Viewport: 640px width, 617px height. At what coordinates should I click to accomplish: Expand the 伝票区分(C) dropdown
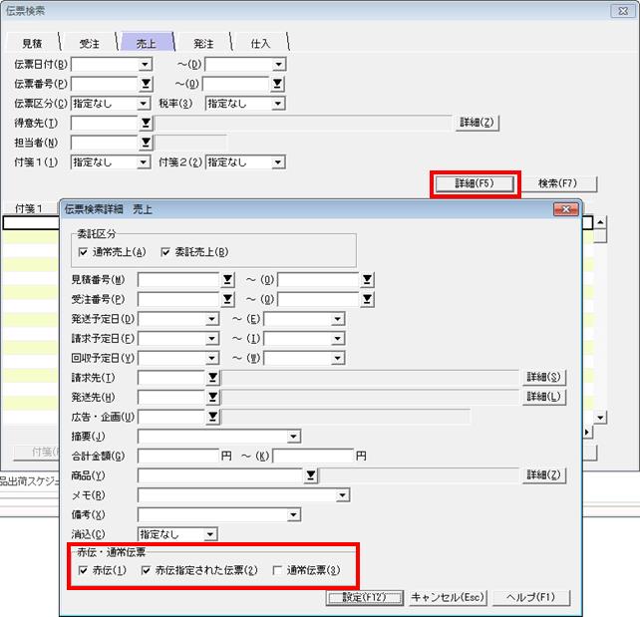coord(144,104)
